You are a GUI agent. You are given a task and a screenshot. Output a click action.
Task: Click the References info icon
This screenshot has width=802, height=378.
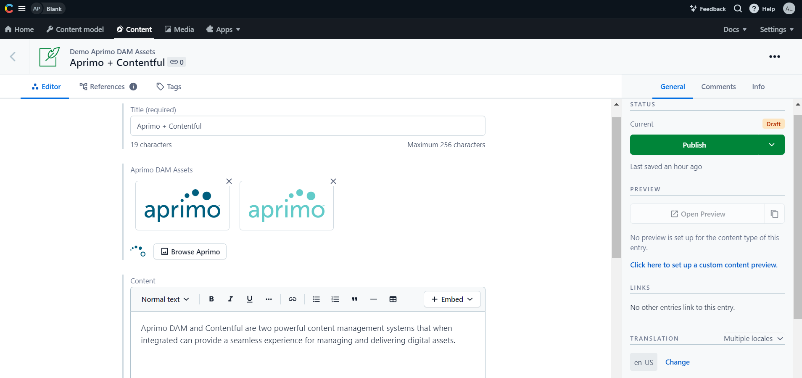point(133,87)
